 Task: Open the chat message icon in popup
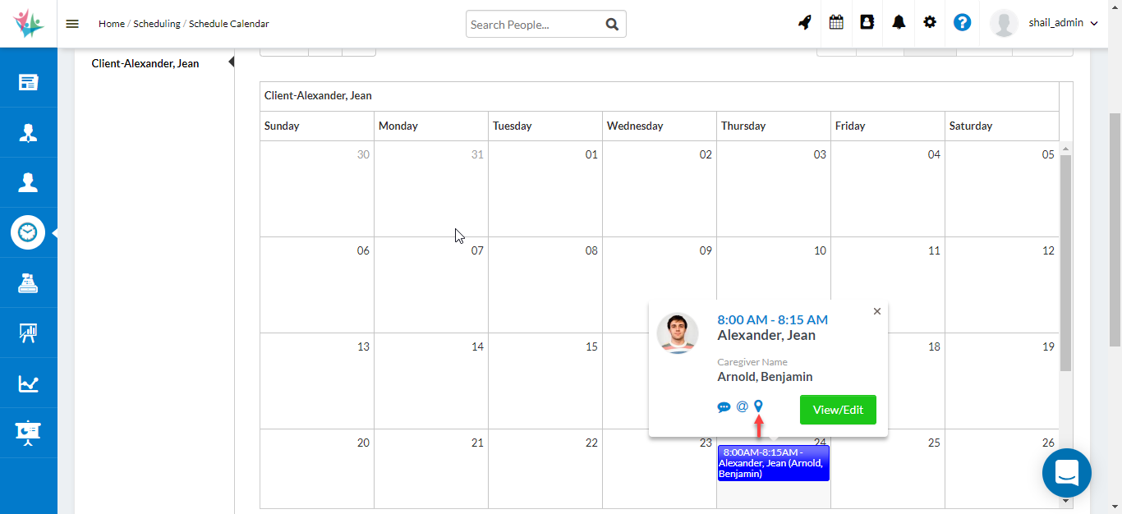click(724, 406)
